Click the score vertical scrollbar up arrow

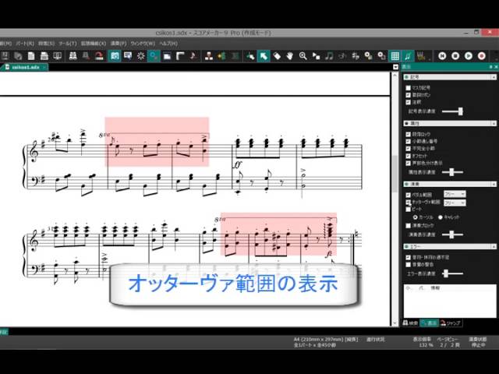395,76
